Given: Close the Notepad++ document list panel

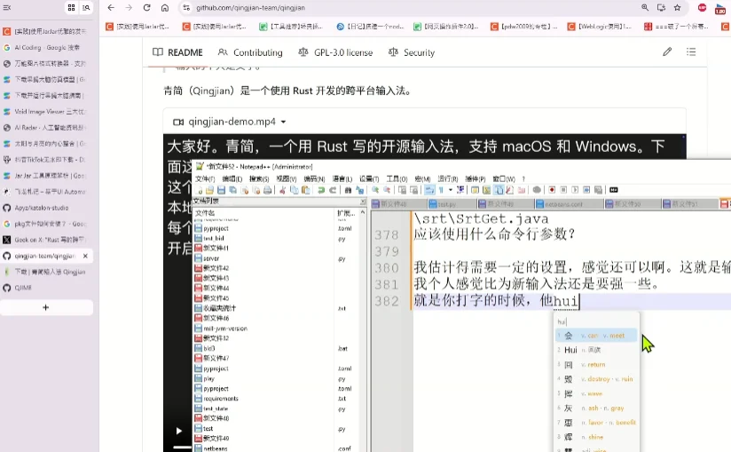Looking at the screenshot, I should tap(363, 202).
